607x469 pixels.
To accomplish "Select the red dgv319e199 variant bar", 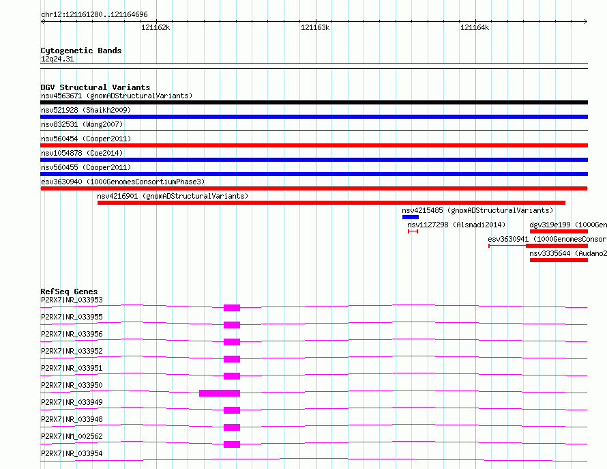I will [x=559, y=231].
